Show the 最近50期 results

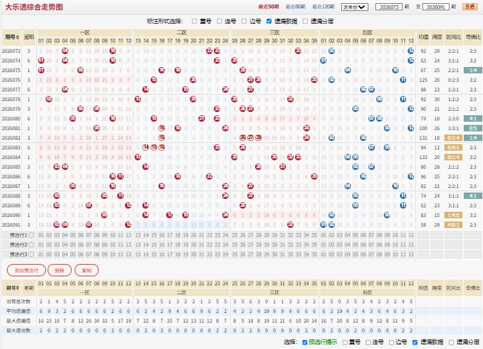(x=269, y=7)
